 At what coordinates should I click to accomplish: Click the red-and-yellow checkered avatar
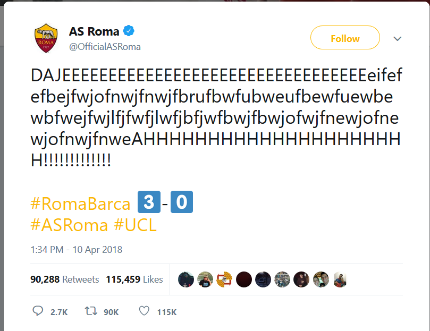point(224,279)
